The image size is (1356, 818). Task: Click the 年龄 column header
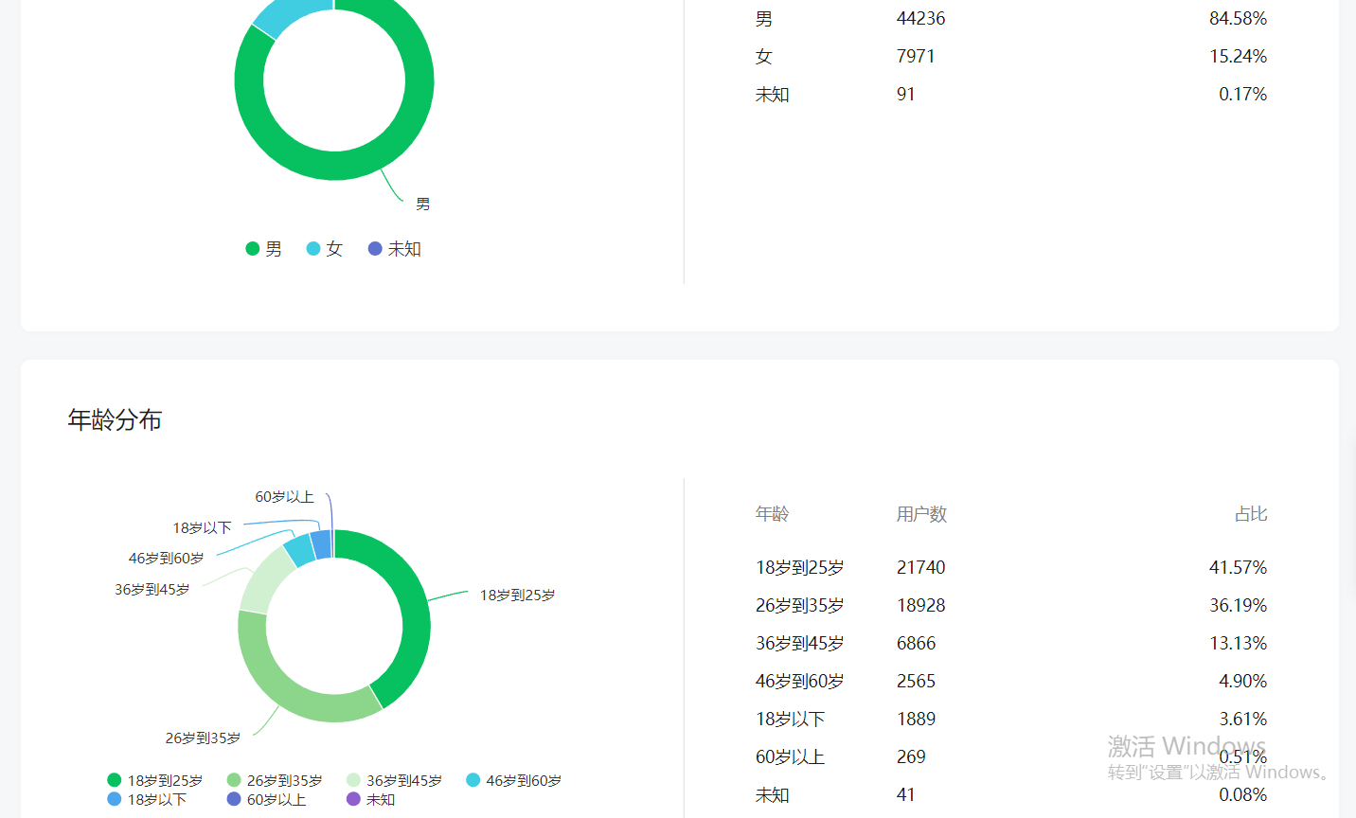tap(772, 514)
